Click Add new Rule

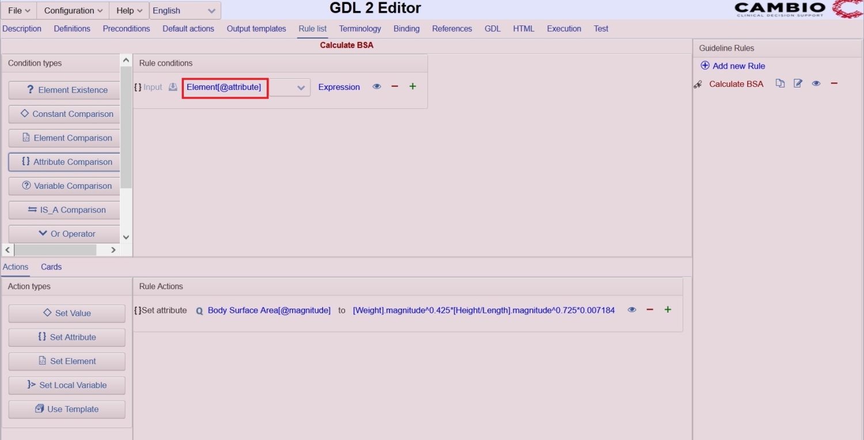tap(732, 66)
